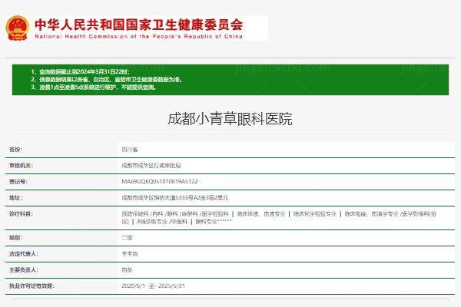Click the 执业许可证有效期 field label
The image size is (461, 307).
click(32, 286)
